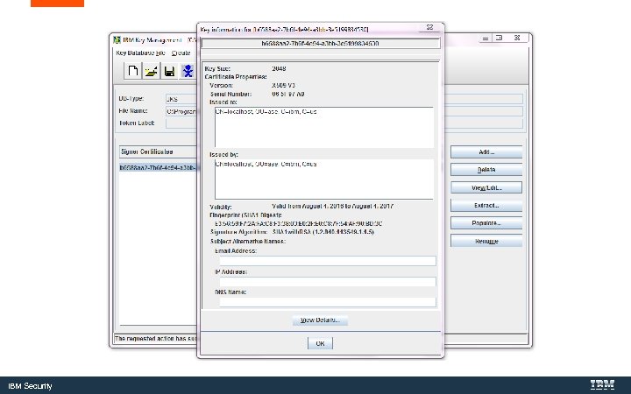Screen dimensions: 631x394
Task: Click the Save floppy disk icon
Action: coord(169,71)
